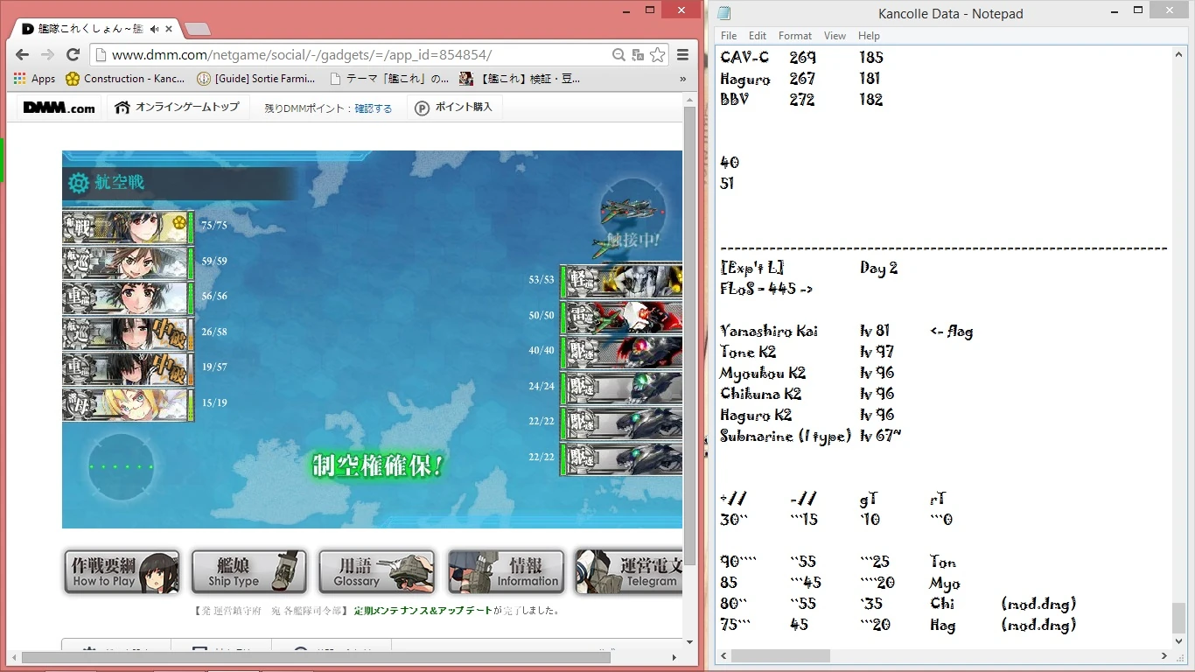Click "Haguro K2" in the Notepad text
1195x672 pixels.
[x=756, y=415]
